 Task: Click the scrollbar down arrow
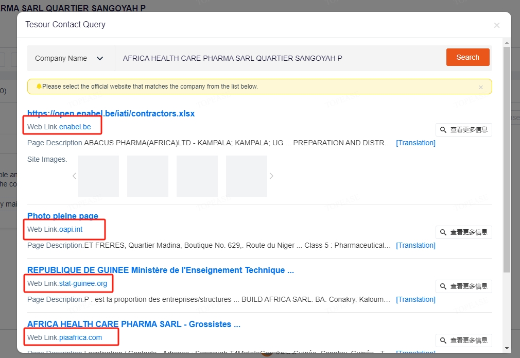click(x=507, y=348)
